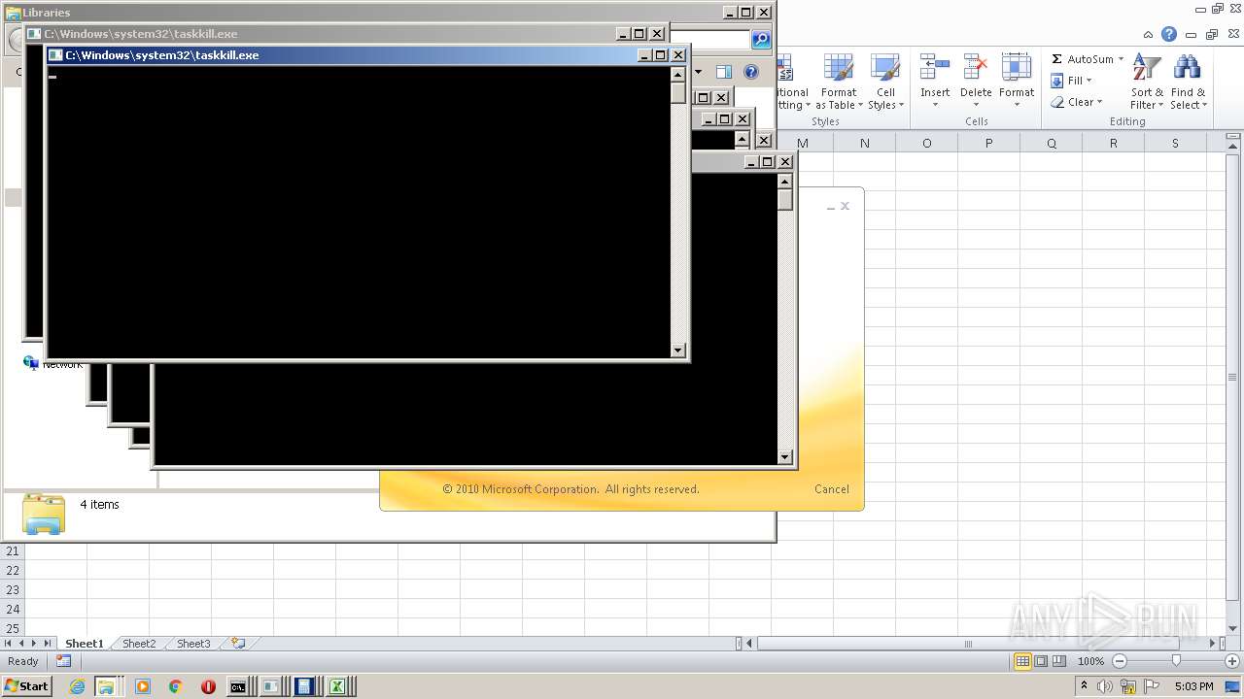Expand the Clear dropdown arrow

(1099, 102)
